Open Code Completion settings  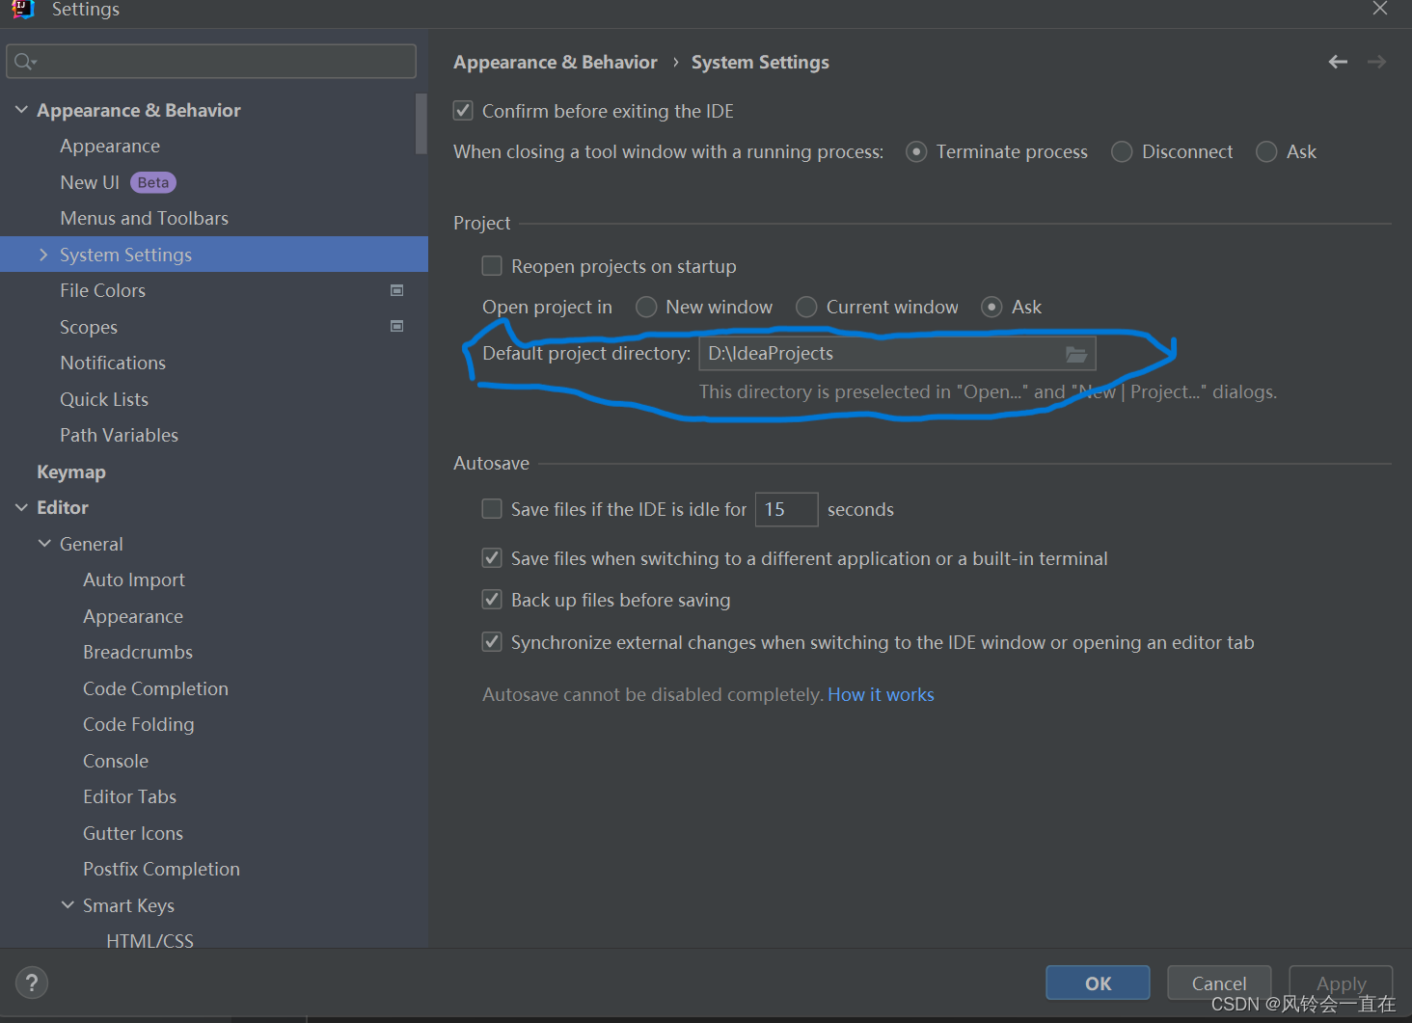pos(155,688)
